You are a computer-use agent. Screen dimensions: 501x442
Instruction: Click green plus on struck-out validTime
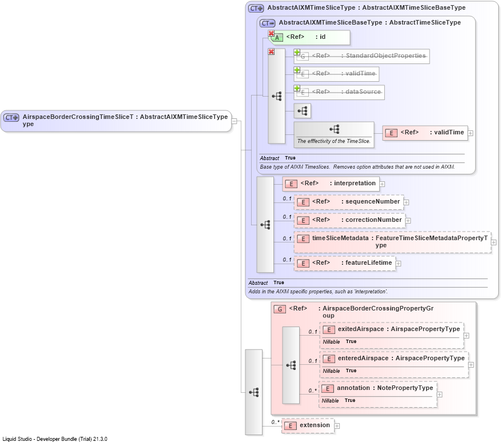click(297, 70)
